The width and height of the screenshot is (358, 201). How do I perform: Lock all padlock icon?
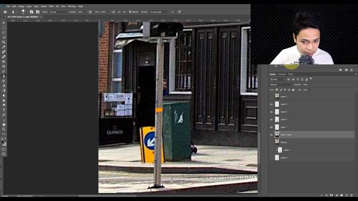point(293,90)
